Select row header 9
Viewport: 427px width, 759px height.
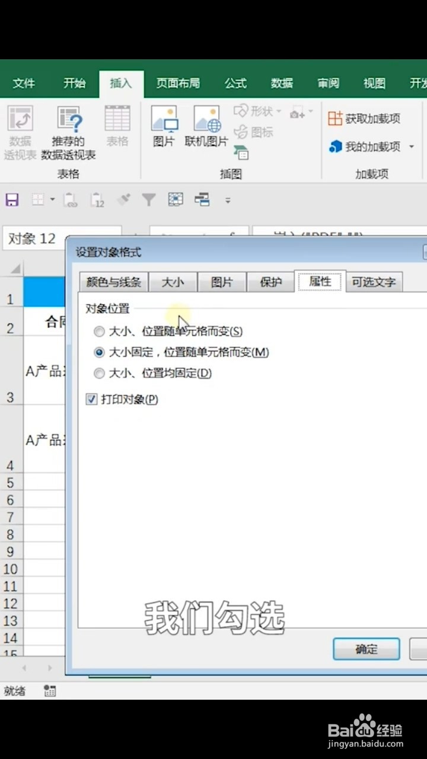point(10,552)
